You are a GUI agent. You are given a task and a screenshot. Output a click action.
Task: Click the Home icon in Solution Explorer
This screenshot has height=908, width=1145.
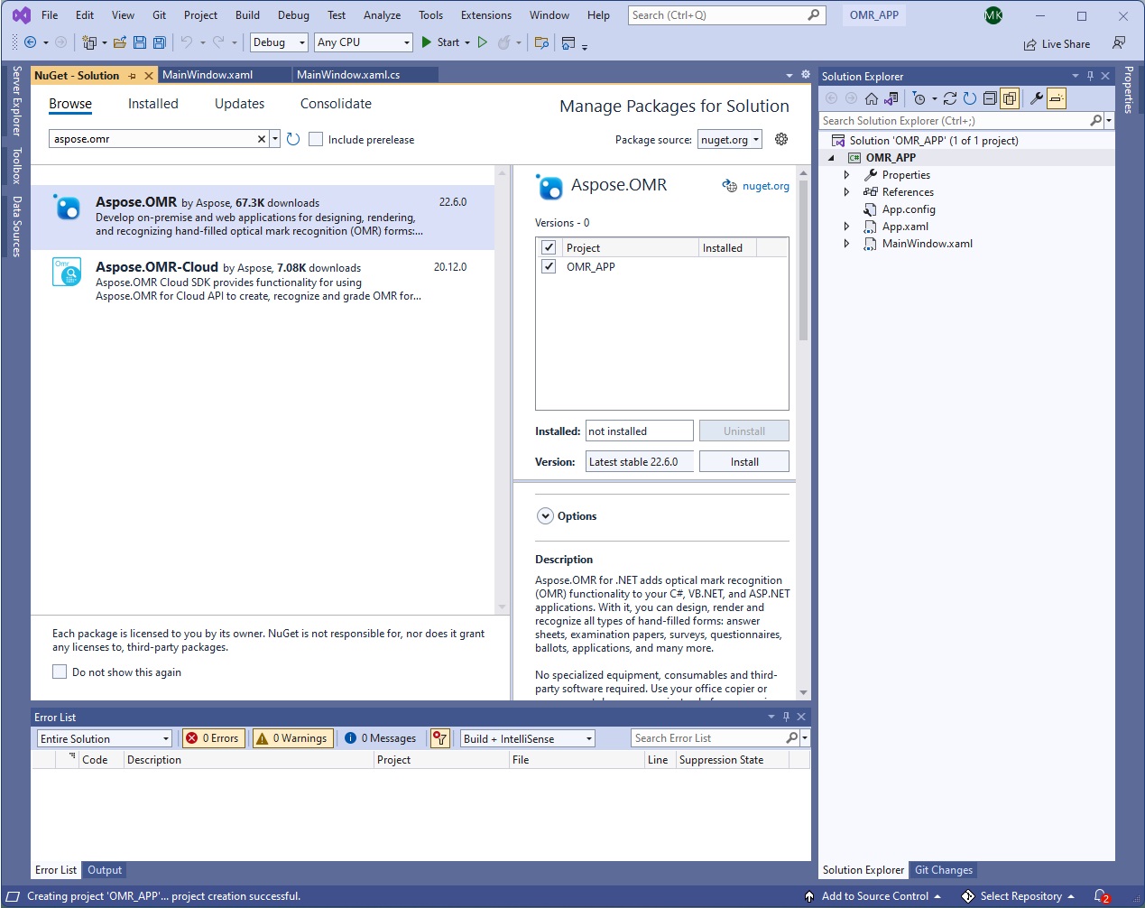pyautogui.click(x=871, y=98)
